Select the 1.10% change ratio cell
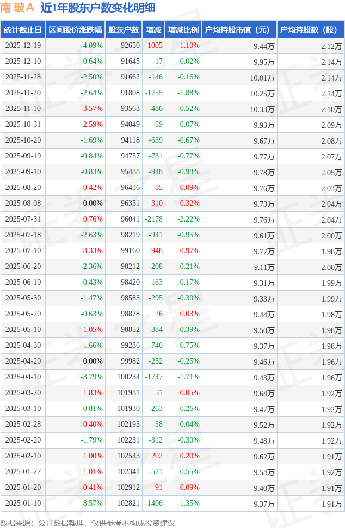This screenshot has height=528, width=345. (189, 46)
